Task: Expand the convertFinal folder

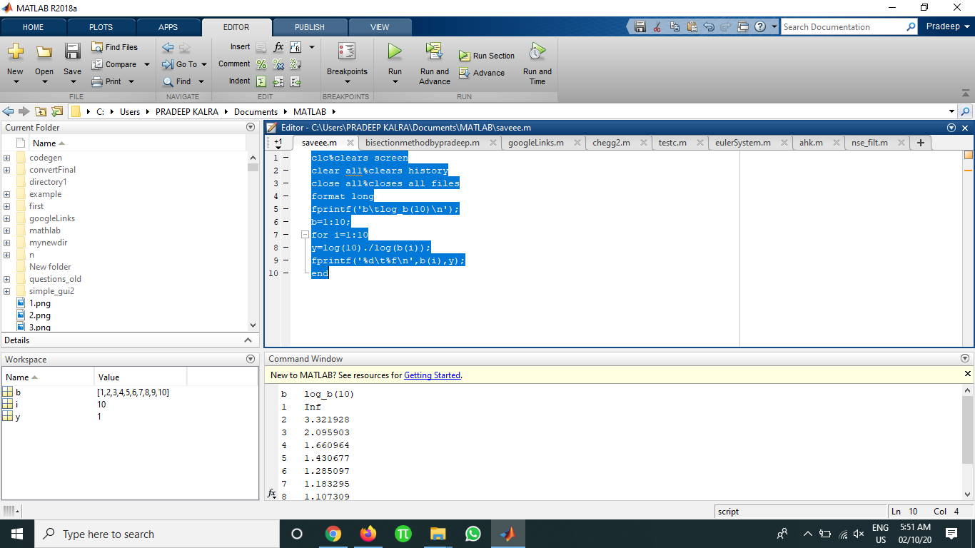Action: (6, 170)
